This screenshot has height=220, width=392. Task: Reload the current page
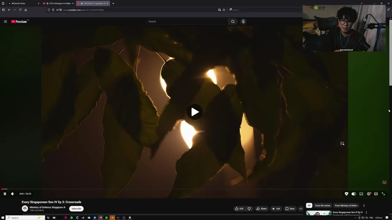point(20,10)
